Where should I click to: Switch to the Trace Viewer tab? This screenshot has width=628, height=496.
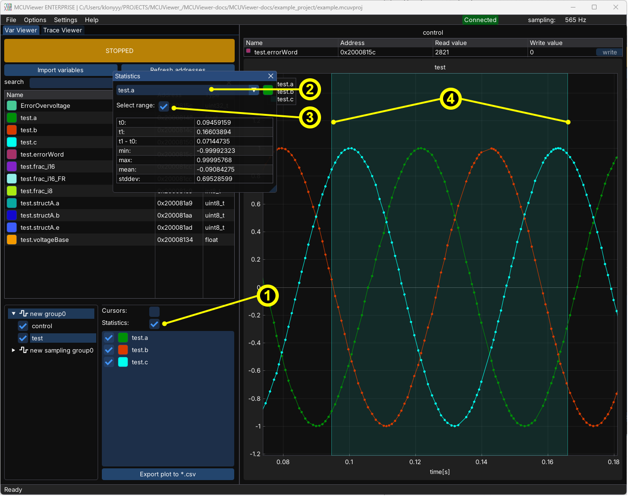62,30
